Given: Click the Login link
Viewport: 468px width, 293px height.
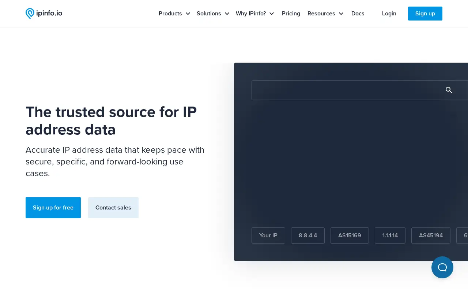Looking at the screenshot, I should click(389, 14).
